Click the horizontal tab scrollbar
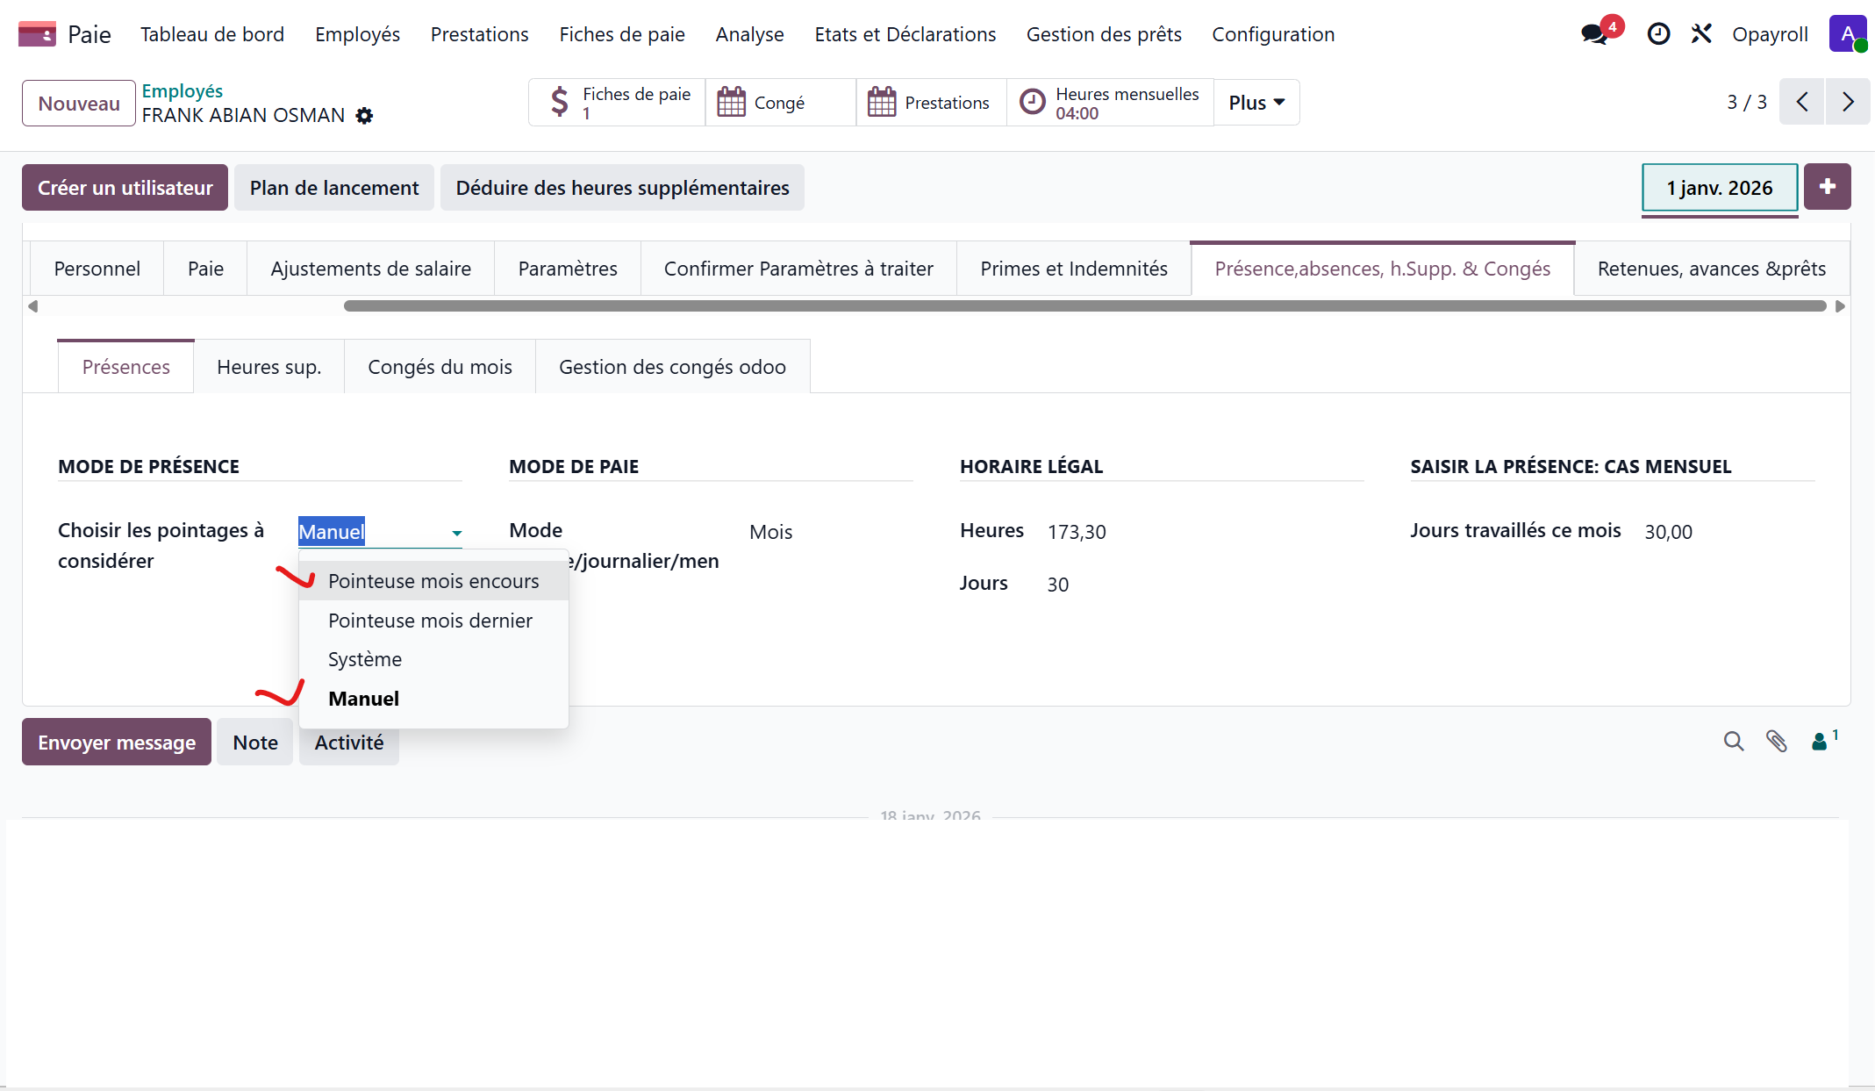 [x=1084, y=306]
